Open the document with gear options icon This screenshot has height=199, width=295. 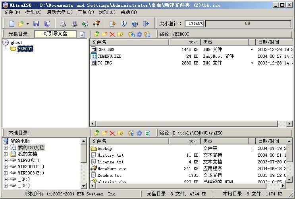(x=112, y=24)
